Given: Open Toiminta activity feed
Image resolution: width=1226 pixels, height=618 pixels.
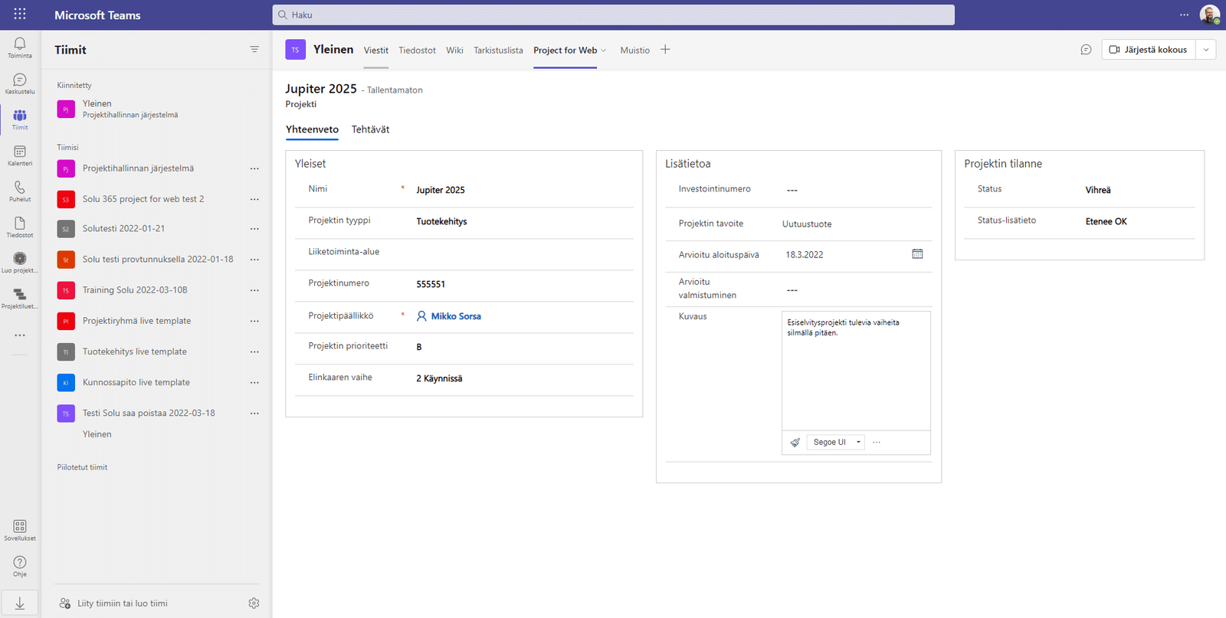Looking at the screenshot, I should pos(20,47).
